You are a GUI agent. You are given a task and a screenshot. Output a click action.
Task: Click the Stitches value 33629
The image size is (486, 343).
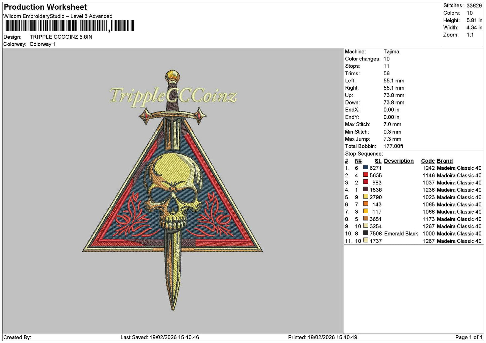click(474, 6)
